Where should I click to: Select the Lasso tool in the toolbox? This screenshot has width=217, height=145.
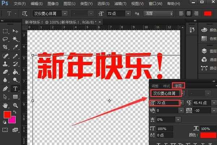point(5,39)
